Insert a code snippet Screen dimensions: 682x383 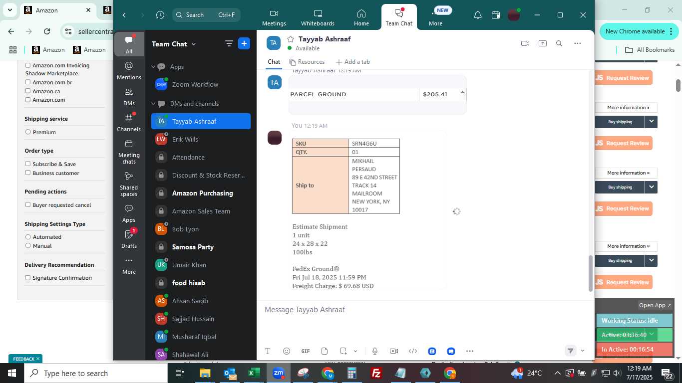(413, 351)
